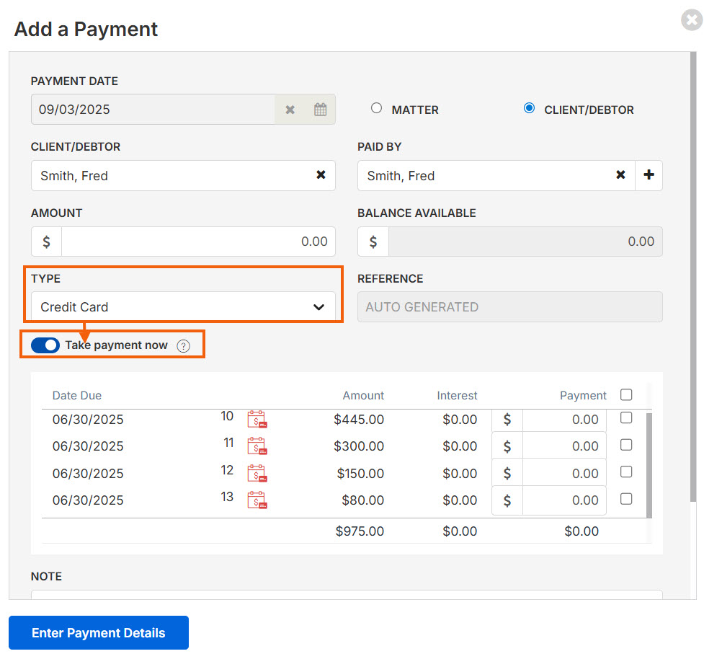Expand the Type dropdown showing Credit Card
704x659 pixels.
tap(183, 307)
